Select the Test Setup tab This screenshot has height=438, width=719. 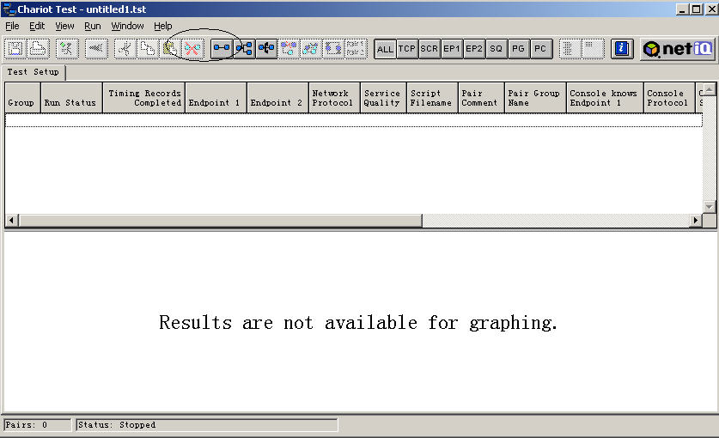[x=34, y=72]
